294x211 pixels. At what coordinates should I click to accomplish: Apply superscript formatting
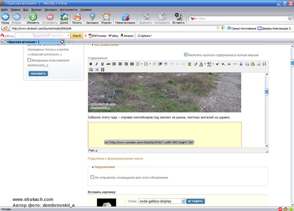[x=218, y=64]
